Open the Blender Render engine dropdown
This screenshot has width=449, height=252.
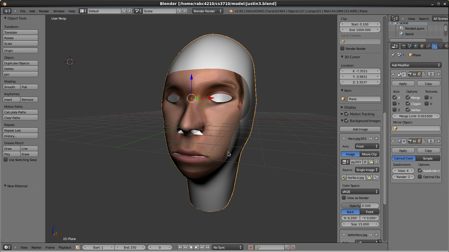tap(208, 11)
